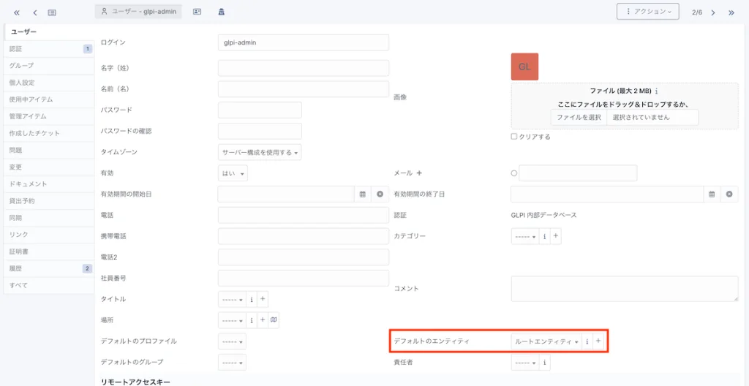Focus the パスワード input field
749x386 pixels.
tap(260, 110)
